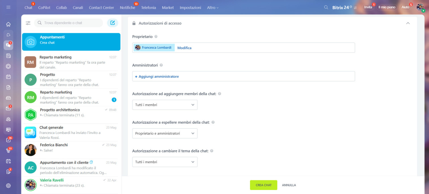Image resolution: width=429 pixels, height=194 pixels.
Task: Open Reparto marketing chat with green RM avatar
Action: click(x=71, y=97)
